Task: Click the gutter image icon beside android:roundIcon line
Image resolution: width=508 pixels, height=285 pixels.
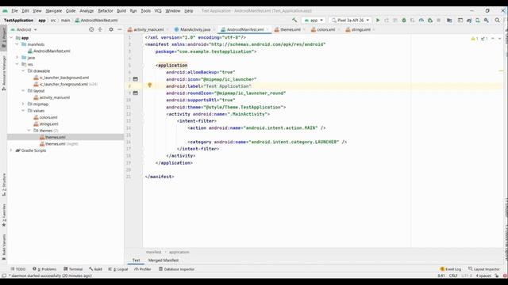Action: pos(136,93)
